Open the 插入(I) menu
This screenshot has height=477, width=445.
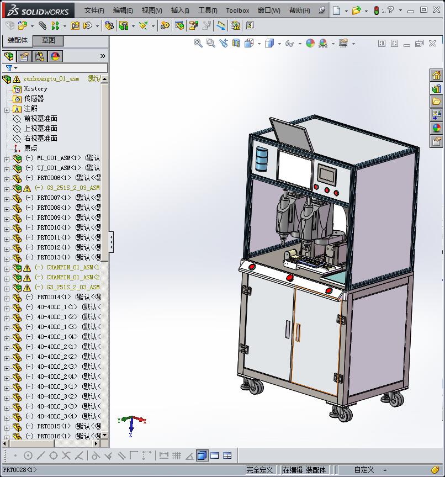[x=180, y=10]
